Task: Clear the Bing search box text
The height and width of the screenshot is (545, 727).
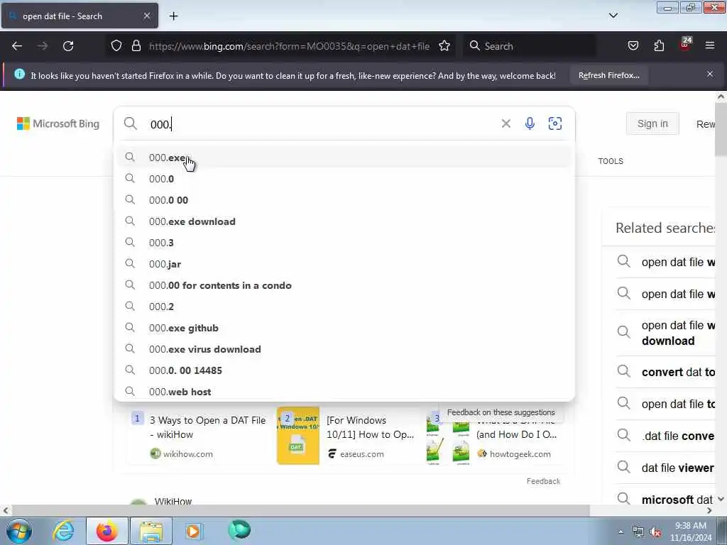Action: point(505,123)
